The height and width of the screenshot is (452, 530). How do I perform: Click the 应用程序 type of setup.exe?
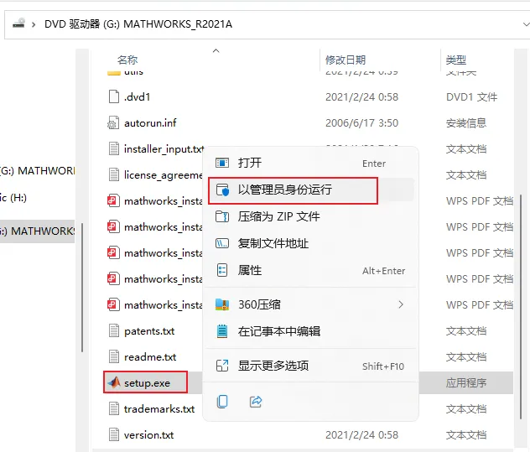pos(466,383)
